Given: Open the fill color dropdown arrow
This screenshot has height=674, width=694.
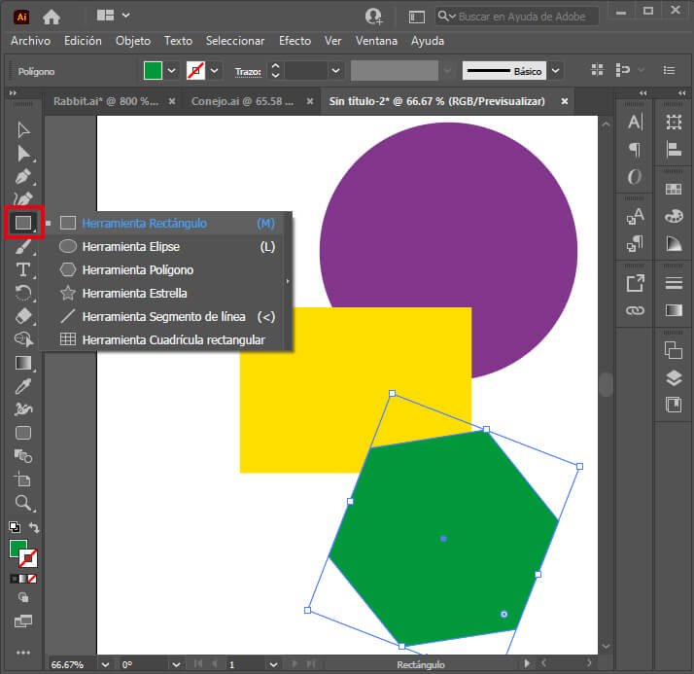Looking at the screenshot, I should pos(172,71).
